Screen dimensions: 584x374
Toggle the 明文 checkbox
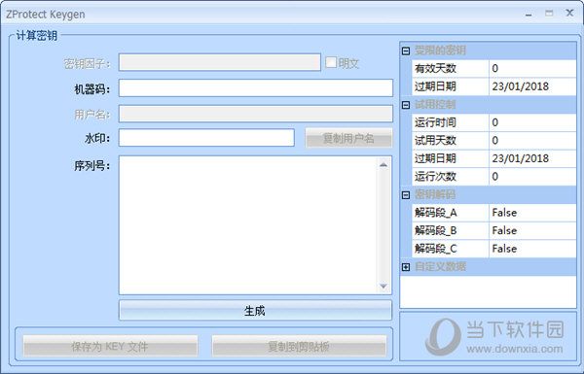pyautogui.click(x=331, y=62)
